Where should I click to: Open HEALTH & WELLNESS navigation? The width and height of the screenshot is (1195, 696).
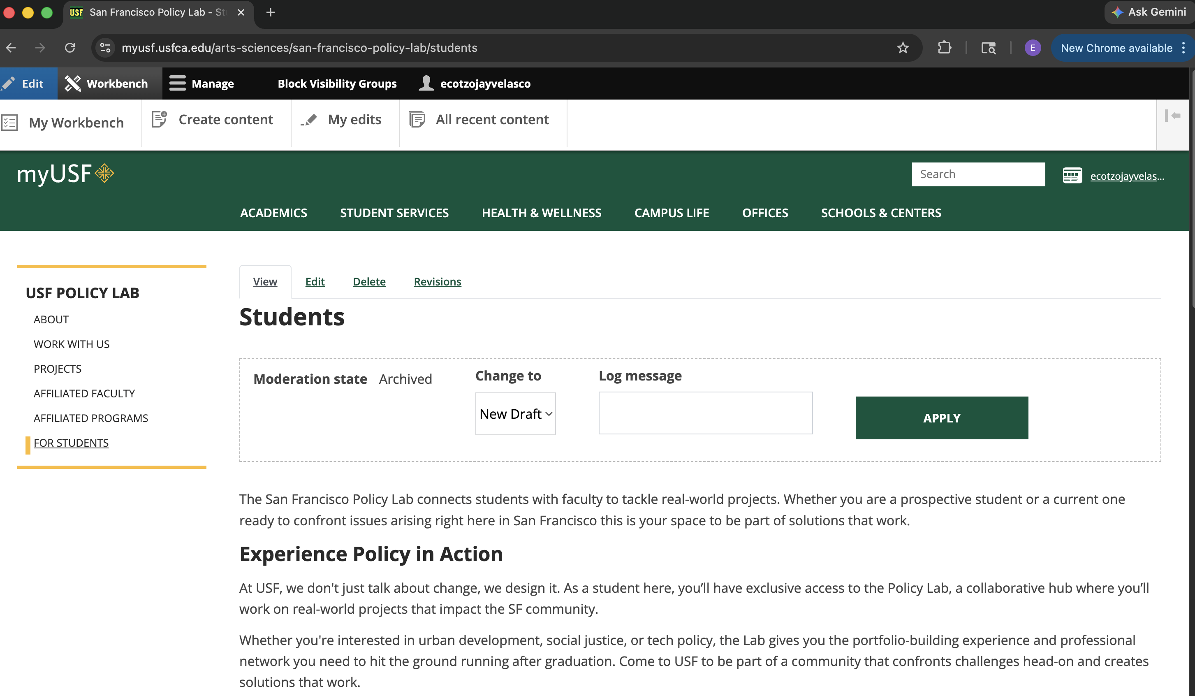542,213
